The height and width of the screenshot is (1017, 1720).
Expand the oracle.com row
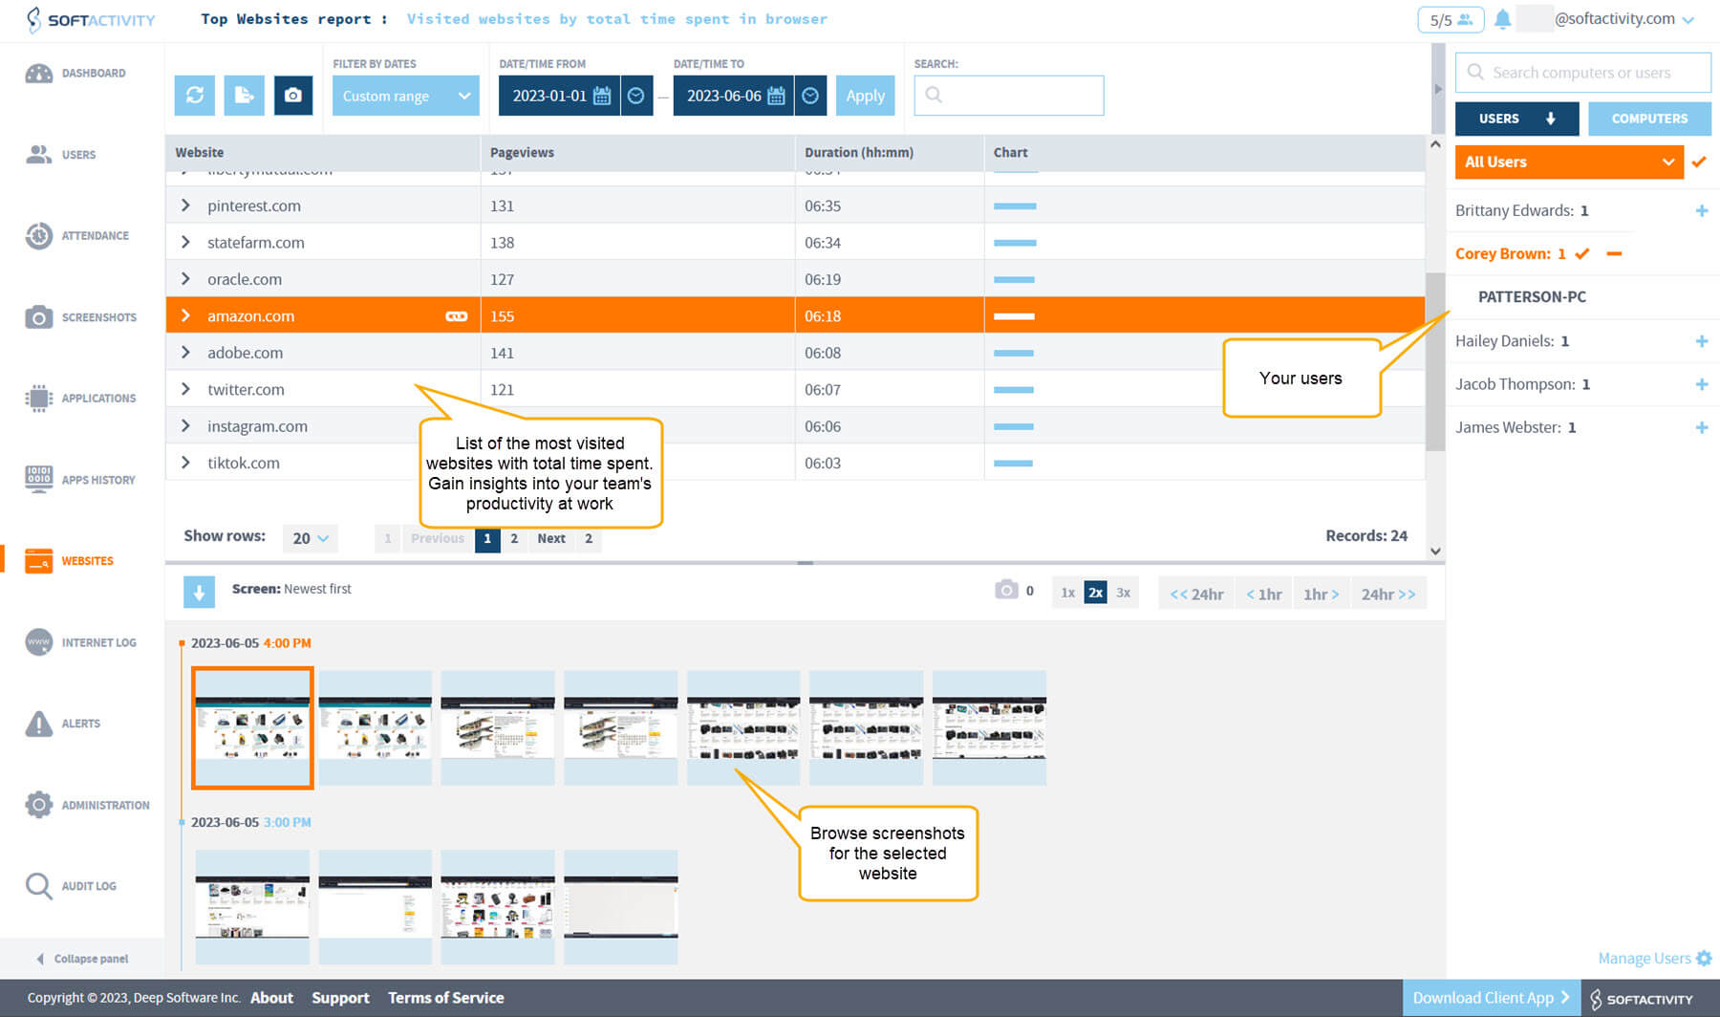185,279
